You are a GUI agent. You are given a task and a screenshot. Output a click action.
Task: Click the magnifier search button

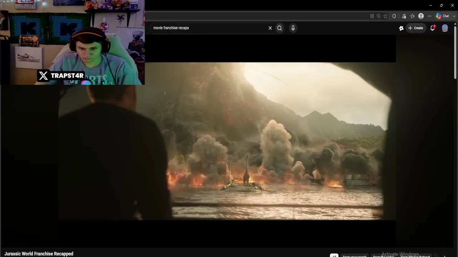click(279, 28)
